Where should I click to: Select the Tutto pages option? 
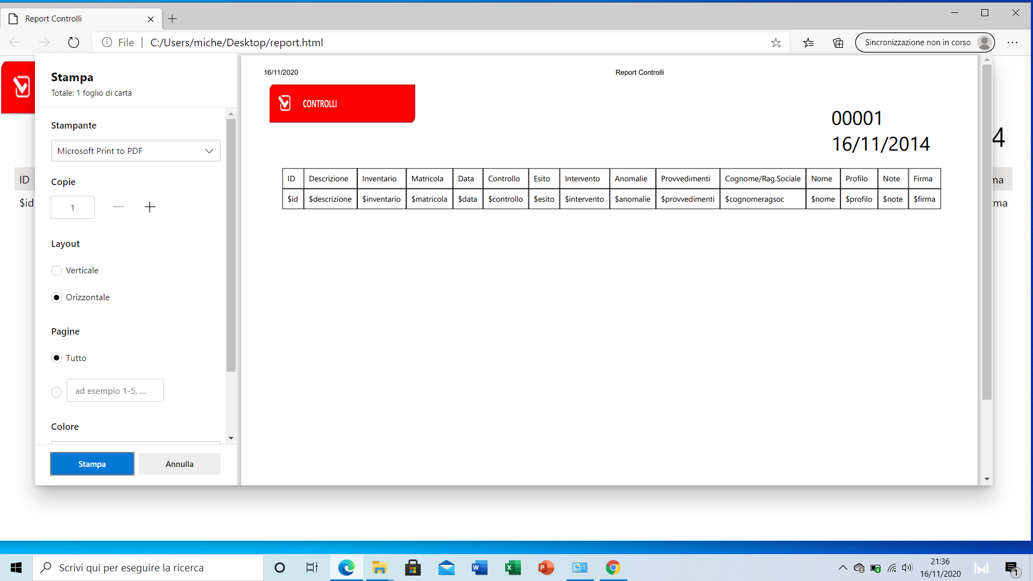[56, 358]
